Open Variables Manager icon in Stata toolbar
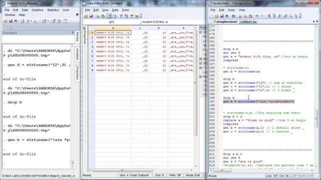 tap(65, 21)
